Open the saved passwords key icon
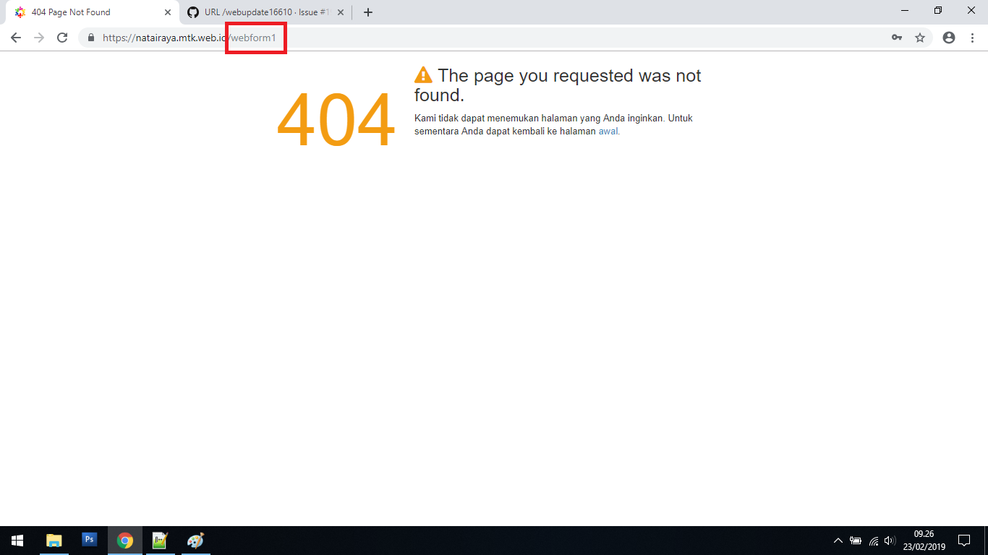 click(x=897, y=37)
